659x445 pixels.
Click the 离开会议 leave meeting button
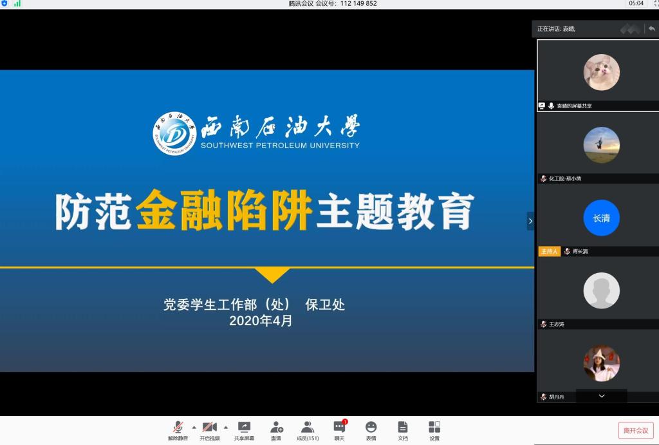[635, 430]
